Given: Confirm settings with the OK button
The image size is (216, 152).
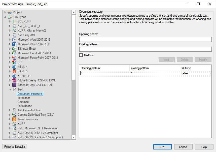Looking at the screenshot, I should [162, 147].
